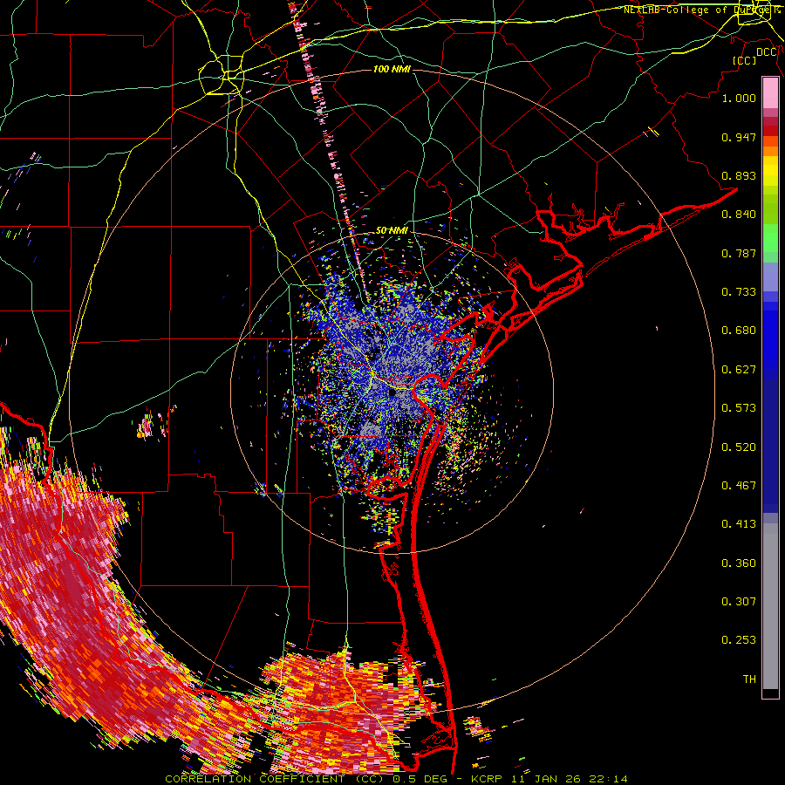Image resolution: width=785 pixels, height=785 pixels.
Task: Select the 0.413 legend value
Action: coord(739,524)
